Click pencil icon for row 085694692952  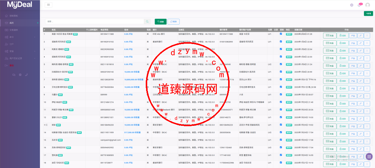click(360, 149)
